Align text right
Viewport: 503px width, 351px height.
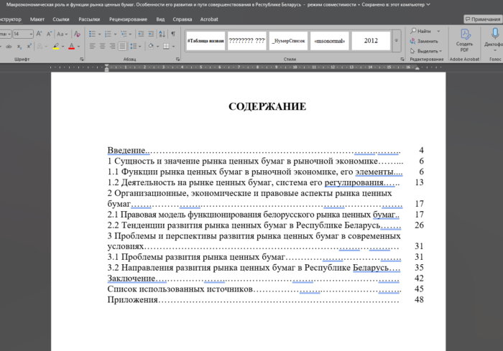[x=112, y=46]
